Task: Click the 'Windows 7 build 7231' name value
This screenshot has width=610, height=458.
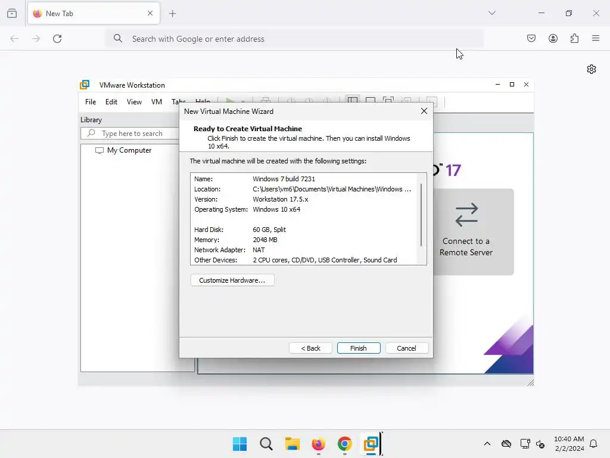Action: tap(284, 179)
